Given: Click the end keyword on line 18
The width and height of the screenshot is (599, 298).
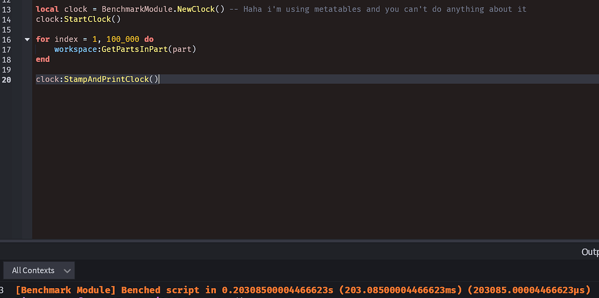Looking at the screenshot, I should (43, 59).
